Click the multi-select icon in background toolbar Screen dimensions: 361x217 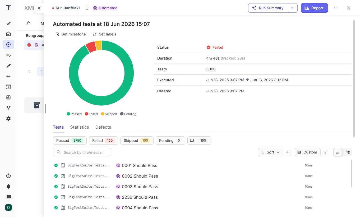click(x=29, y=23)
